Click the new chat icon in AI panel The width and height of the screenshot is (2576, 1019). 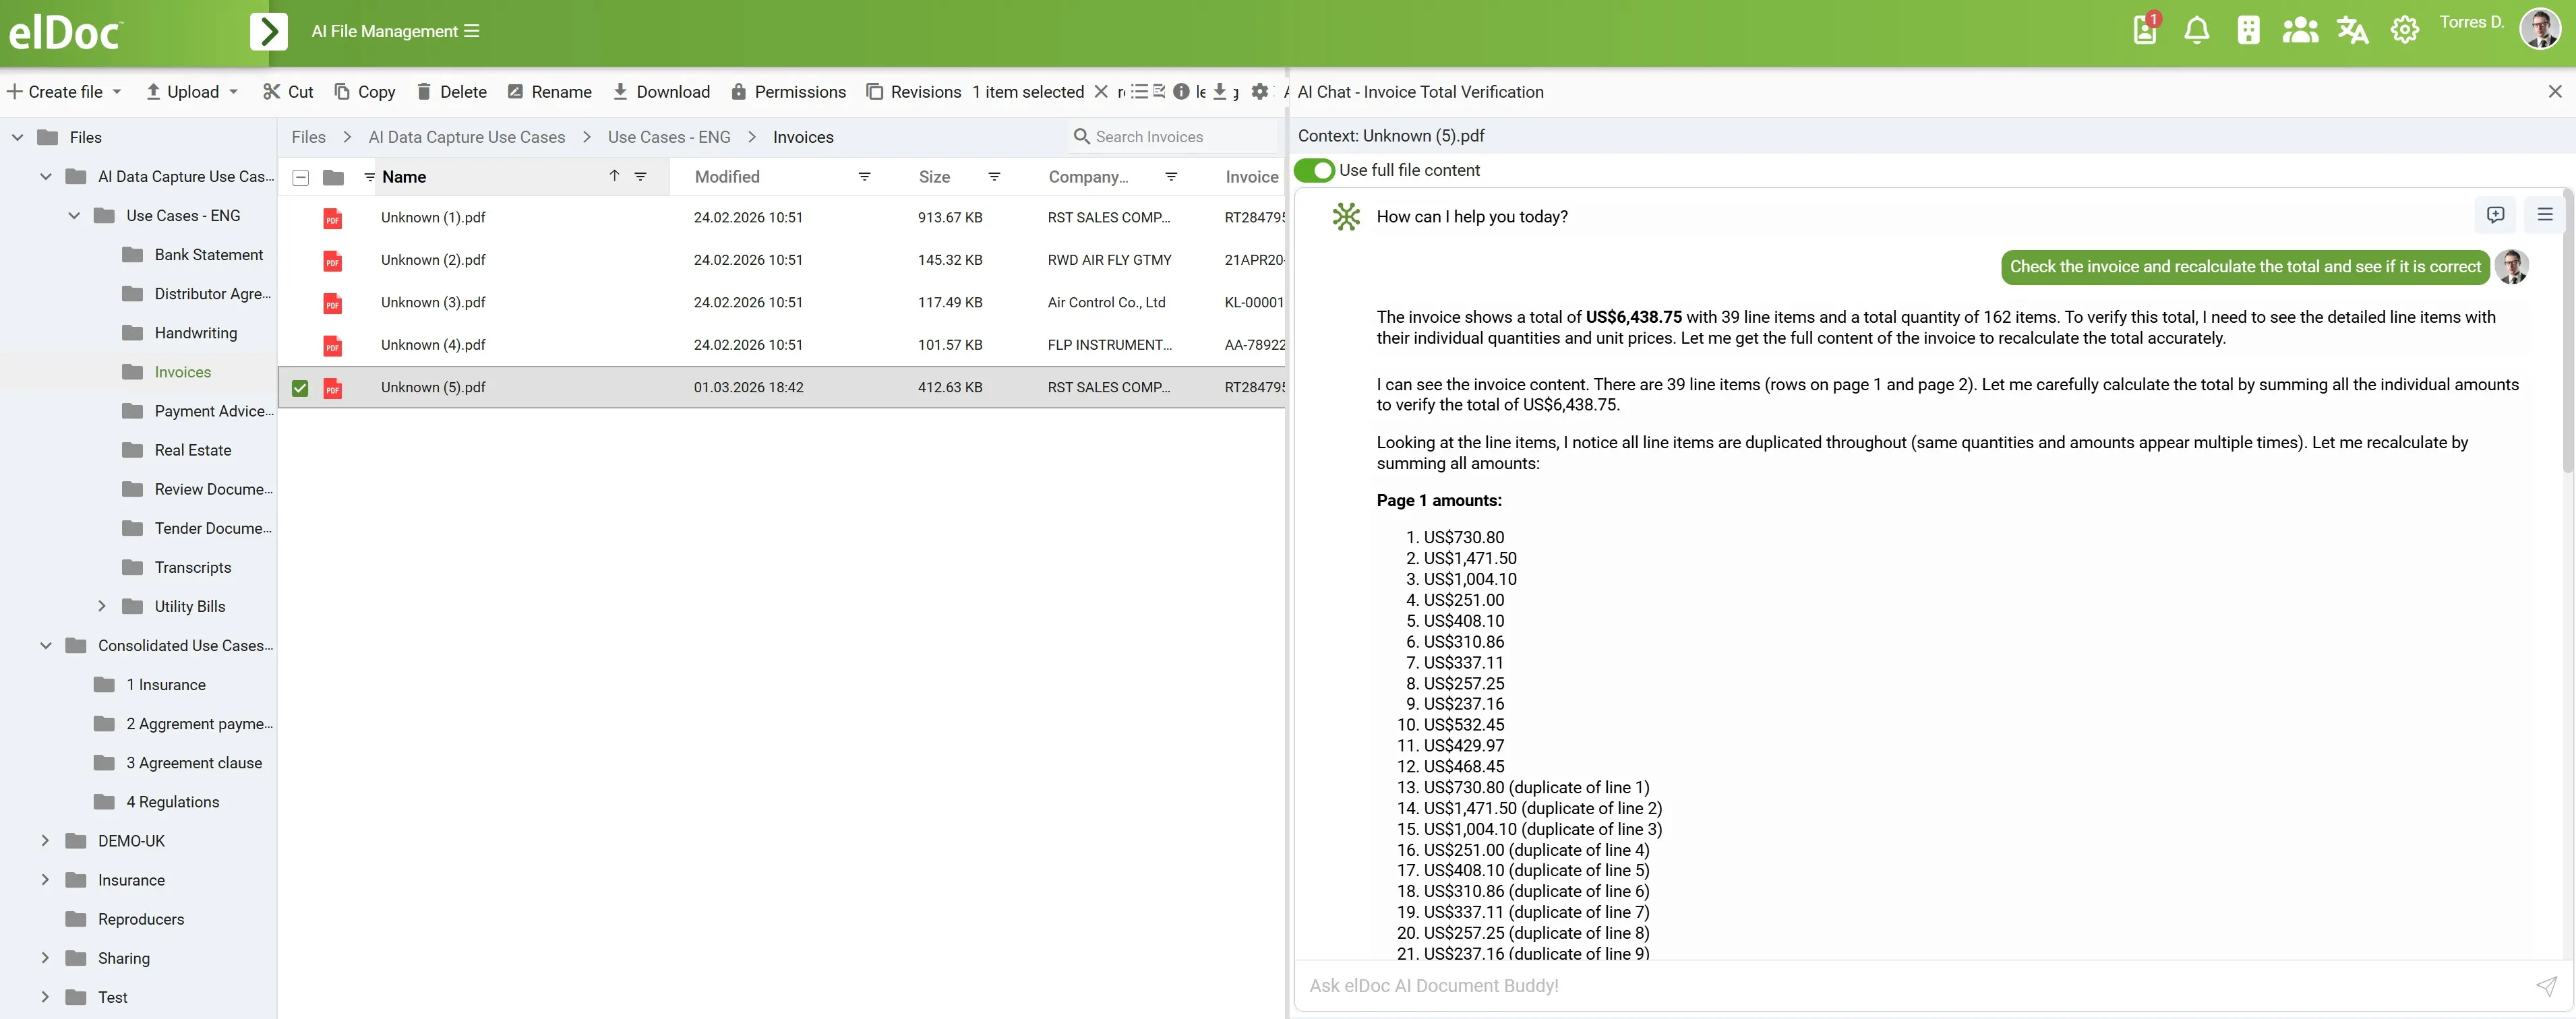coord(2495,215)
